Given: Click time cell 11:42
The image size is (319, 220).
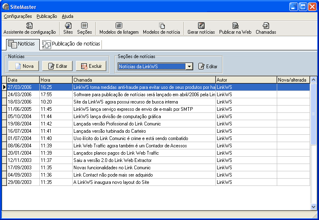Looking at the screenshot, I should pos(56,124).
